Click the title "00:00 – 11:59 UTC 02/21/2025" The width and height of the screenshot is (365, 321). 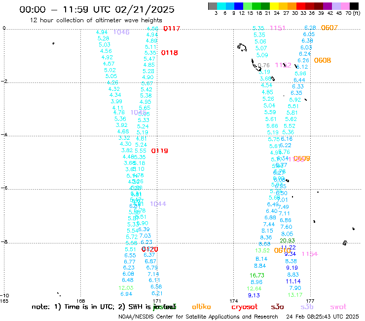pyautogui.click(x=97, y=9)
